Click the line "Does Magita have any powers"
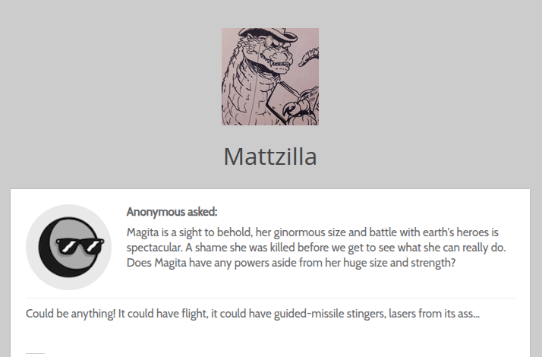The width and height of the screenshot is (542, 357). [291, 264]
